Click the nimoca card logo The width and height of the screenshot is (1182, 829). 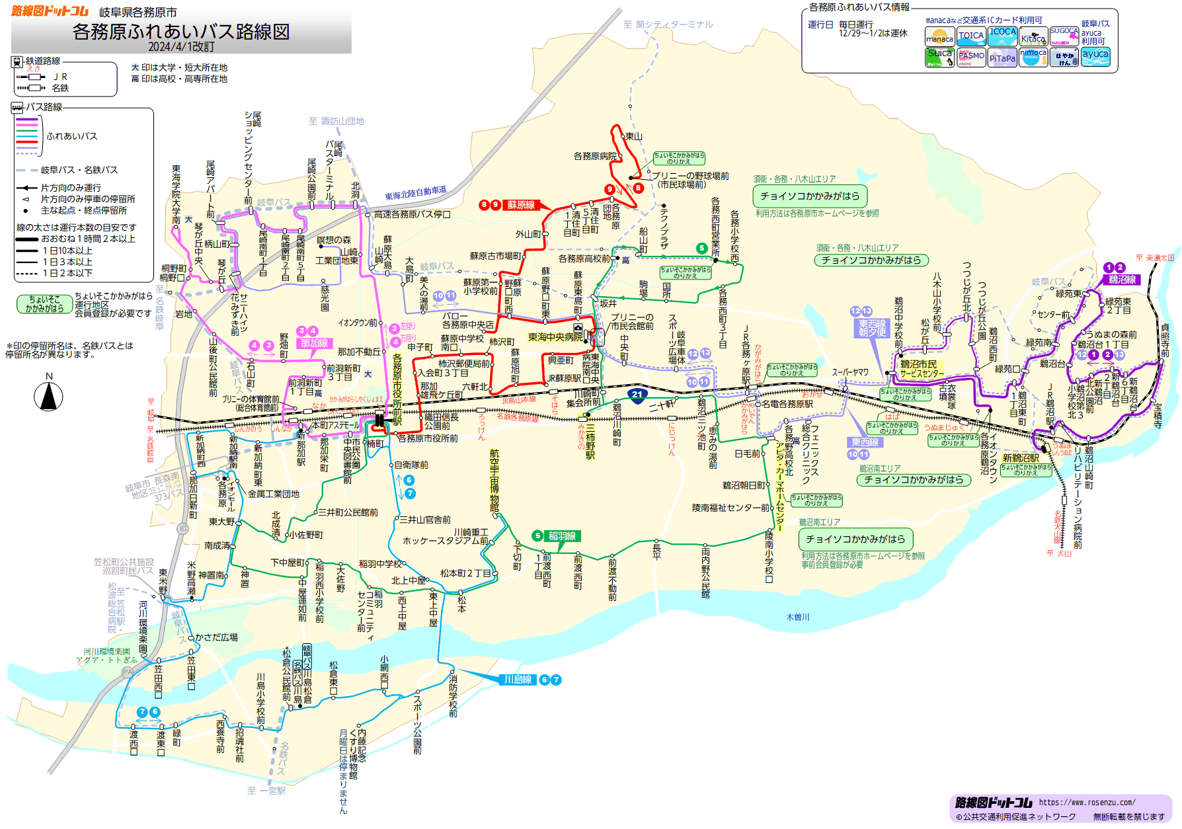pyautogui.click(x=1033, y=57)
